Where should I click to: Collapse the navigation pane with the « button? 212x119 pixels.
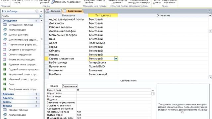tap(41, 11)
